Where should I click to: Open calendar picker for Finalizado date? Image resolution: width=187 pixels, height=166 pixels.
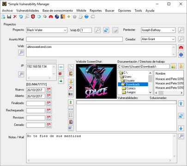(49, 103)
